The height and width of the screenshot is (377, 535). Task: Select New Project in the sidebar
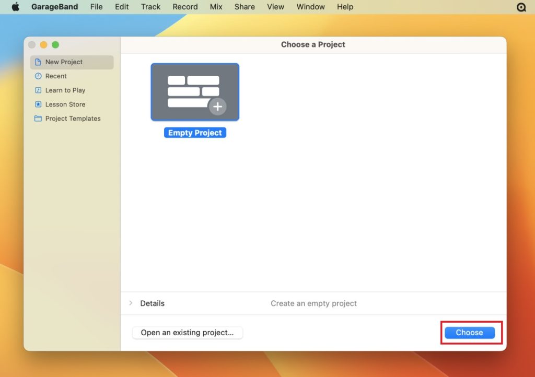72,62
